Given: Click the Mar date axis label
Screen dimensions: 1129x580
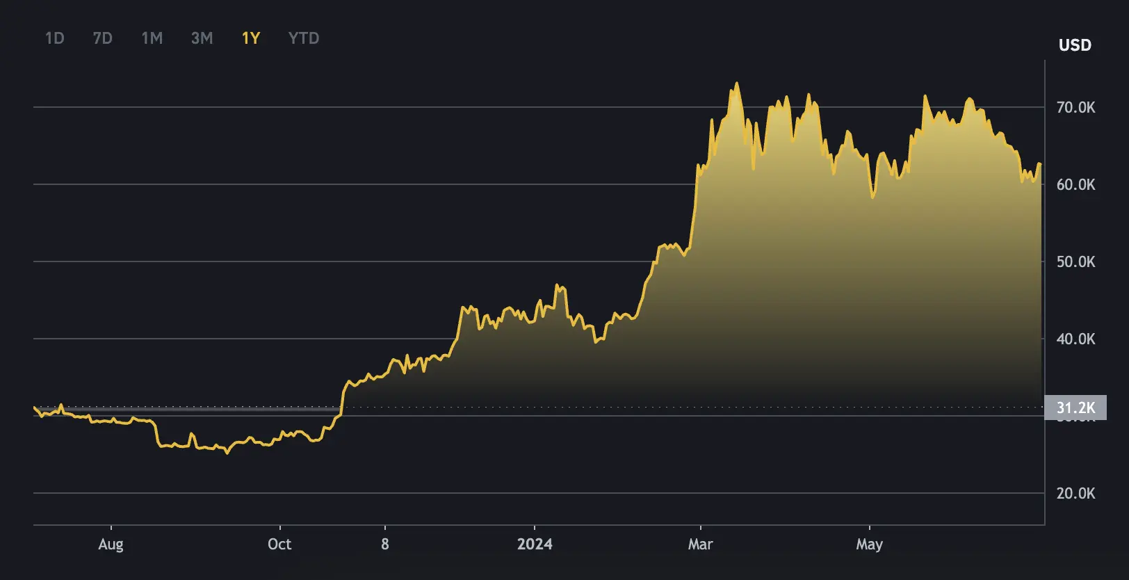Looking at the screenshot, I should pos(700,544).
